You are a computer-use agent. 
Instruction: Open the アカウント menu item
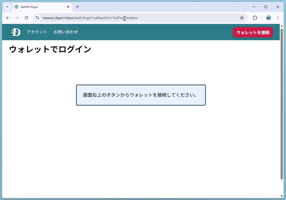37,32
